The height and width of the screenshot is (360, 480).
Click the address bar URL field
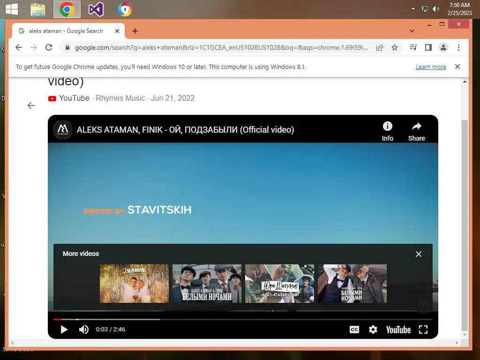point(221,47)
